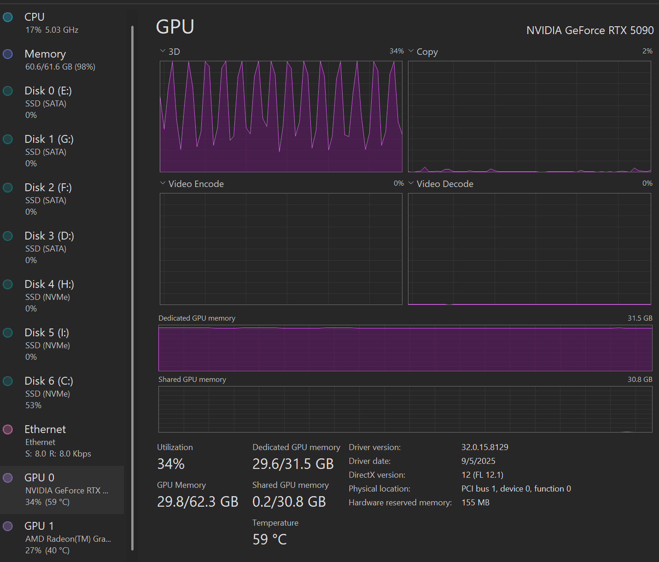
Task: Click the "Hardware reserved memory:" label
Action: tap(400, 503)
